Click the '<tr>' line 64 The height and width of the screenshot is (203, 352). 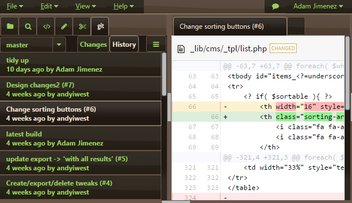pyautogui.click(x=258, y=86)
